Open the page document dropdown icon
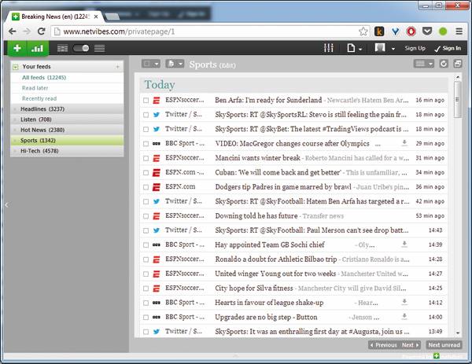 (x=354, y=48)
